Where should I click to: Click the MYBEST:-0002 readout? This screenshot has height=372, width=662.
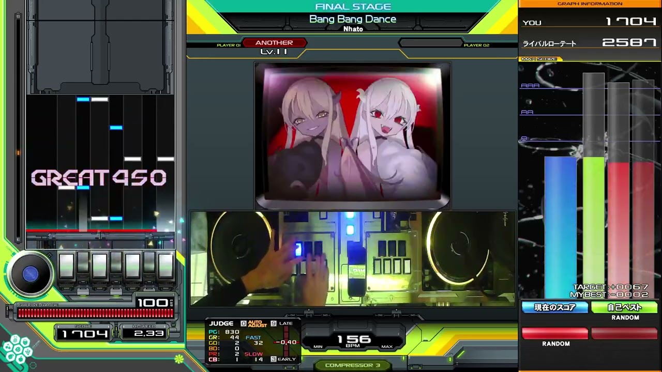[x=609, y=295]
